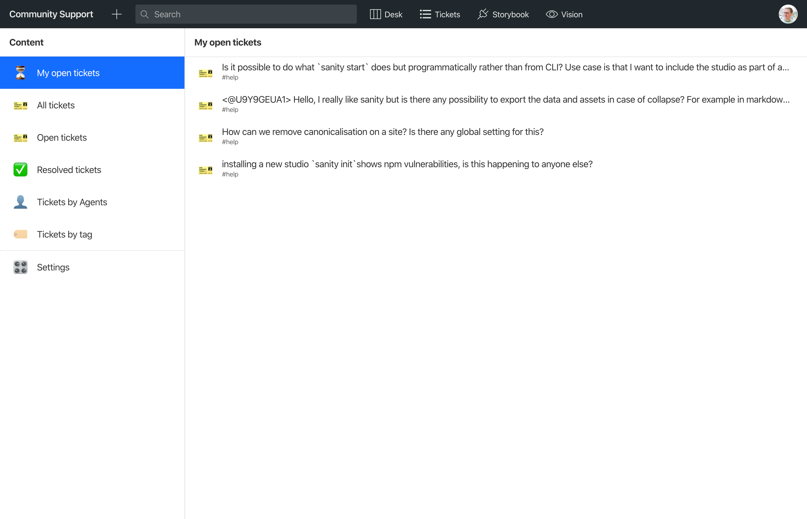Open Tickets by Agents person icon
This screenshot has height=519, width=807.
pos(72,202)
